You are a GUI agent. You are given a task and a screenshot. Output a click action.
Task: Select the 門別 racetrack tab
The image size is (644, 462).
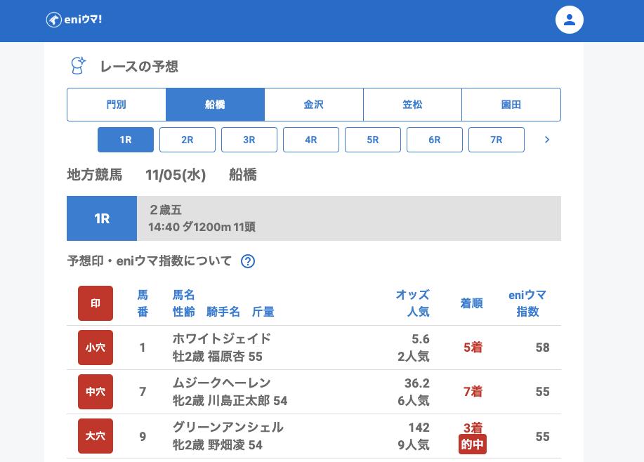pyautogui.click(x=117, y=105)
